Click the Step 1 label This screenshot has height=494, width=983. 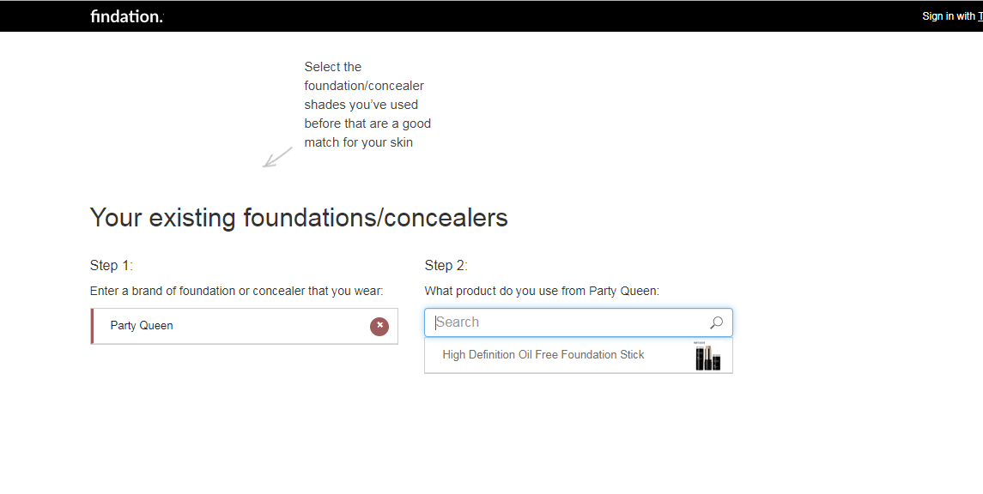tap(112, 266)
